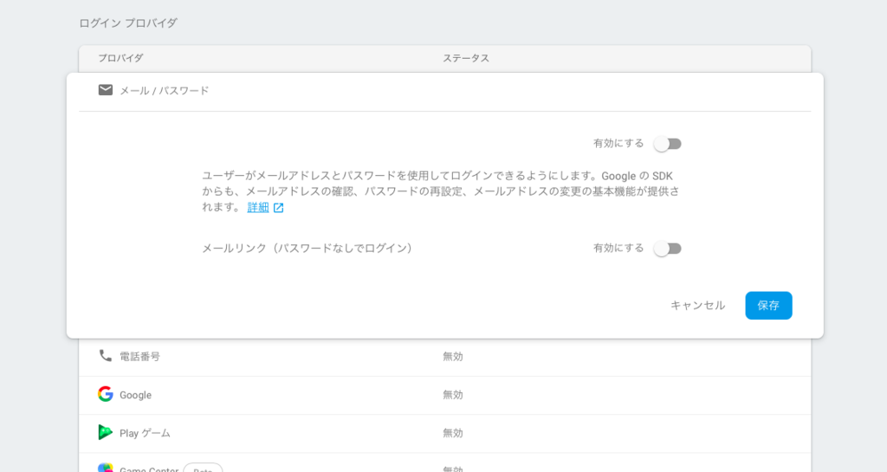Image resolution: width=887 pixels, height=472 pixels.
Task: Click the 無効 status for Google
Action: tap(452, 395)
